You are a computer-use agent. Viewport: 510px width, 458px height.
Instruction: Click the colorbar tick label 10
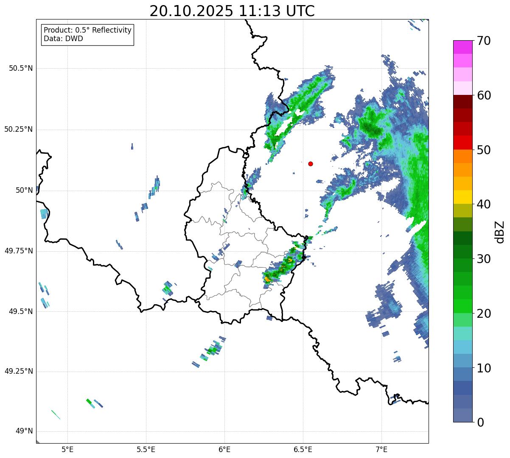pos(484,368)
